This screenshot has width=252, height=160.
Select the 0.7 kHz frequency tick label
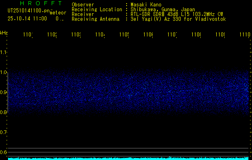(x=4, y=132)
